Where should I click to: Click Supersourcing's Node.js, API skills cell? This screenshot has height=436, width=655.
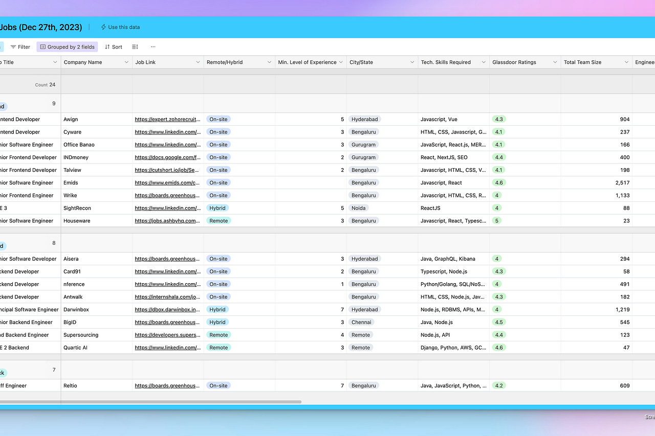click(x=454, y=335)
